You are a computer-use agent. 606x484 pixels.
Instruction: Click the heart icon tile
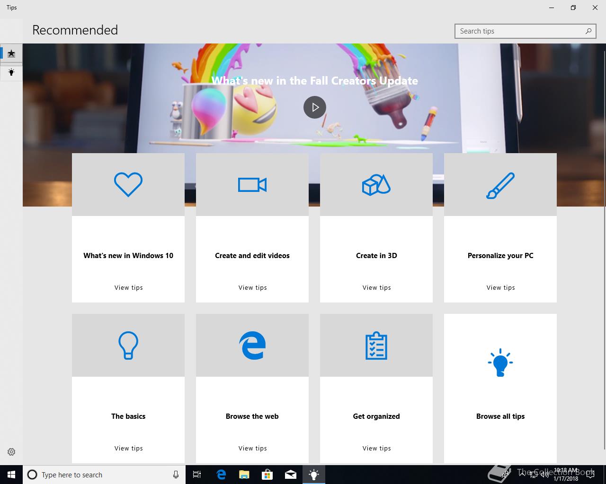coord(128,185)
